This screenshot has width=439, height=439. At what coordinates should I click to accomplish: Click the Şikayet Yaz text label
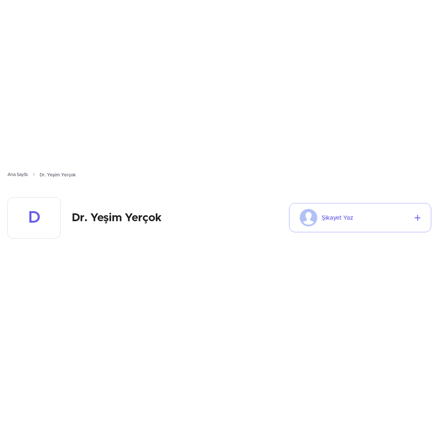coord(337,218)
